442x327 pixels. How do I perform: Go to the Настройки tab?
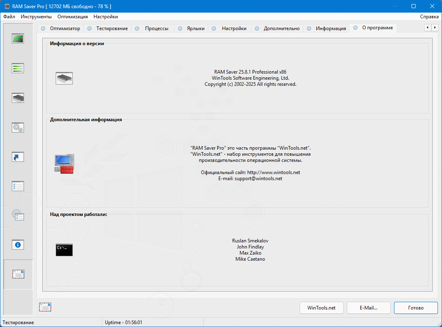click(x=230, y=28)
